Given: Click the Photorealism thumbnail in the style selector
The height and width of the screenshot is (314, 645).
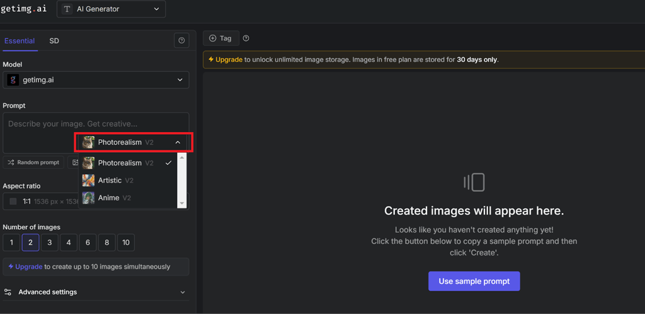Looking at the screenshot, I should (88, 142).
